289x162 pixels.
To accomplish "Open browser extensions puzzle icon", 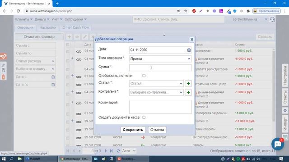I will coord(248,11).
